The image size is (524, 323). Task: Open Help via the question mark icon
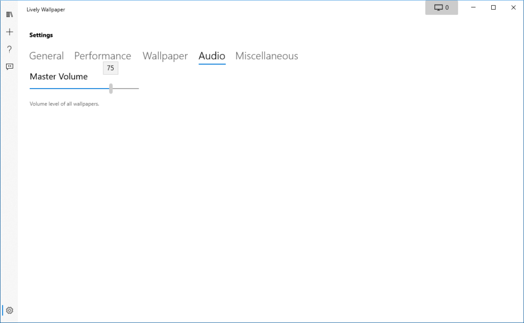pyautogui.click(x=9, y=49)
